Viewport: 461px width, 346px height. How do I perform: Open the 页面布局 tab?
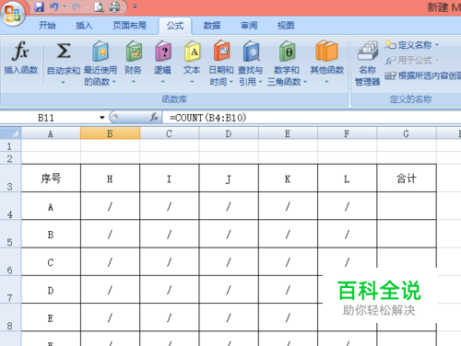coord(129,26)
